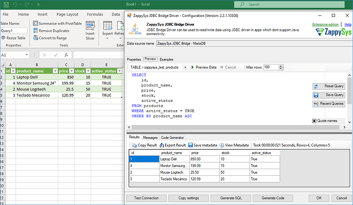Click Remove Duplicates in Tools group
353x205 pixels.
[x=51, y=31]
